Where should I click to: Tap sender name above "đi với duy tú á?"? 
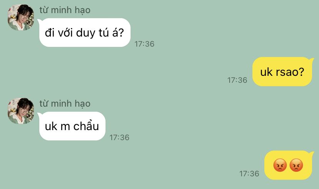65,10
